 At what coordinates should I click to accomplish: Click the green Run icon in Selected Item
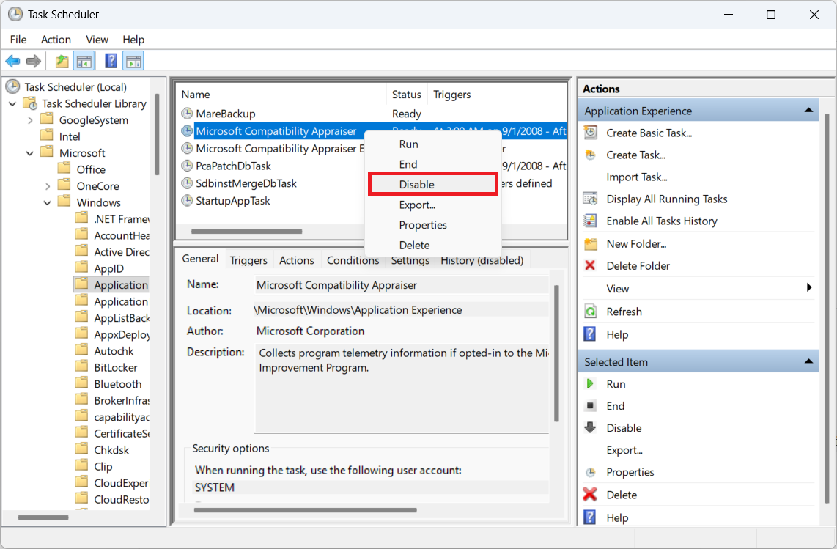(590, 384)
